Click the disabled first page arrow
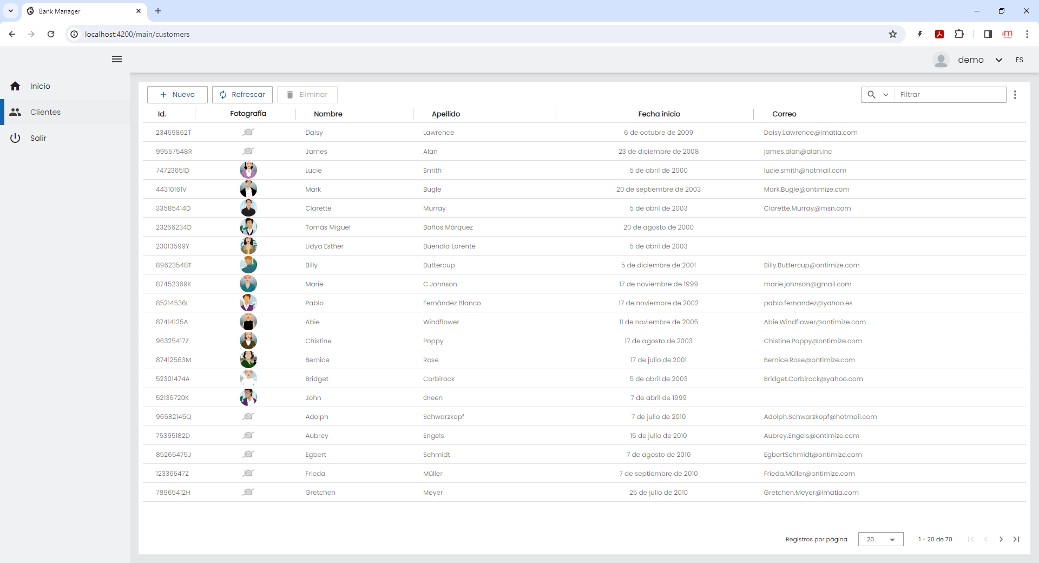Image resolution: width=1039 pixels, height=563 pixels. (x=971, y=539)
